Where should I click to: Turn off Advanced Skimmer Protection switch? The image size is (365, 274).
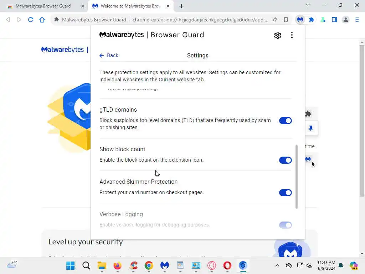coord(285,193)
